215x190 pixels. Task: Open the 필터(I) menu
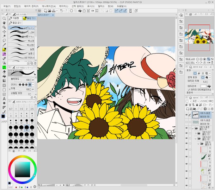[x=101, y=6]
